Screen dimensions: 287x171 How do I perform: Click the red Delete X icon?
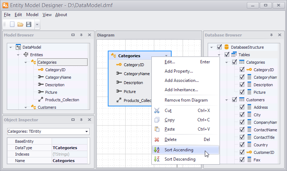[157, 140]
